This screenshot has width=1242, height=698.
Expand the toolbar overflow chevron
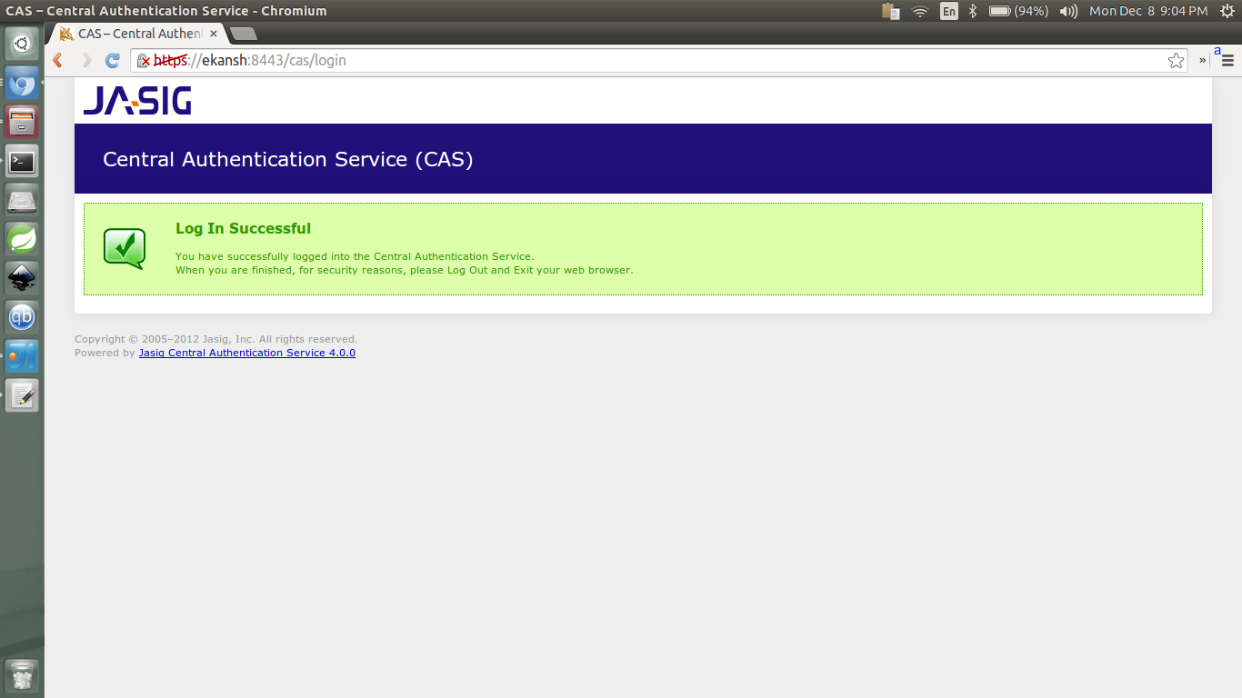point(1202,60)
